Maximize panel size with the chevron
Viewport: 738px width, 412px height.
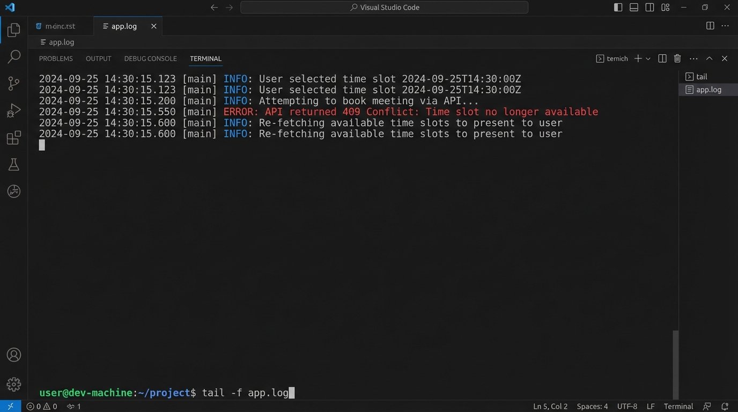[709, 58]
